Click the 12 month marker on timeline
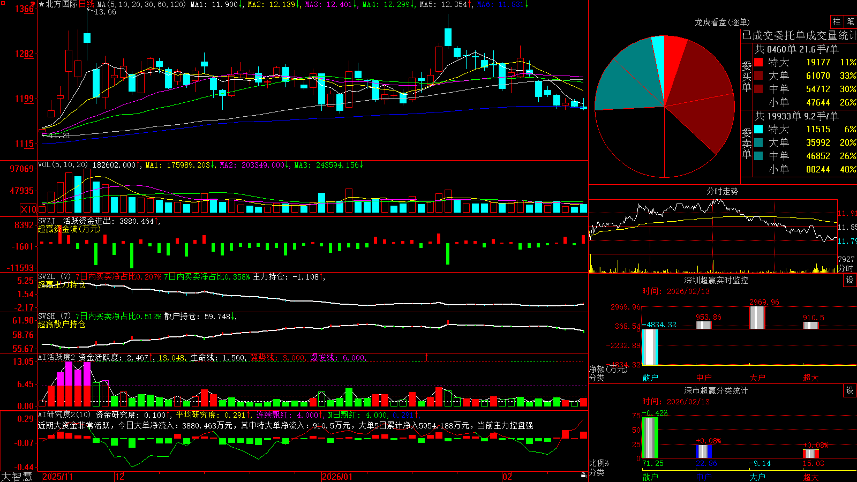Screen dimensions: 857x482 click(120, 477)
